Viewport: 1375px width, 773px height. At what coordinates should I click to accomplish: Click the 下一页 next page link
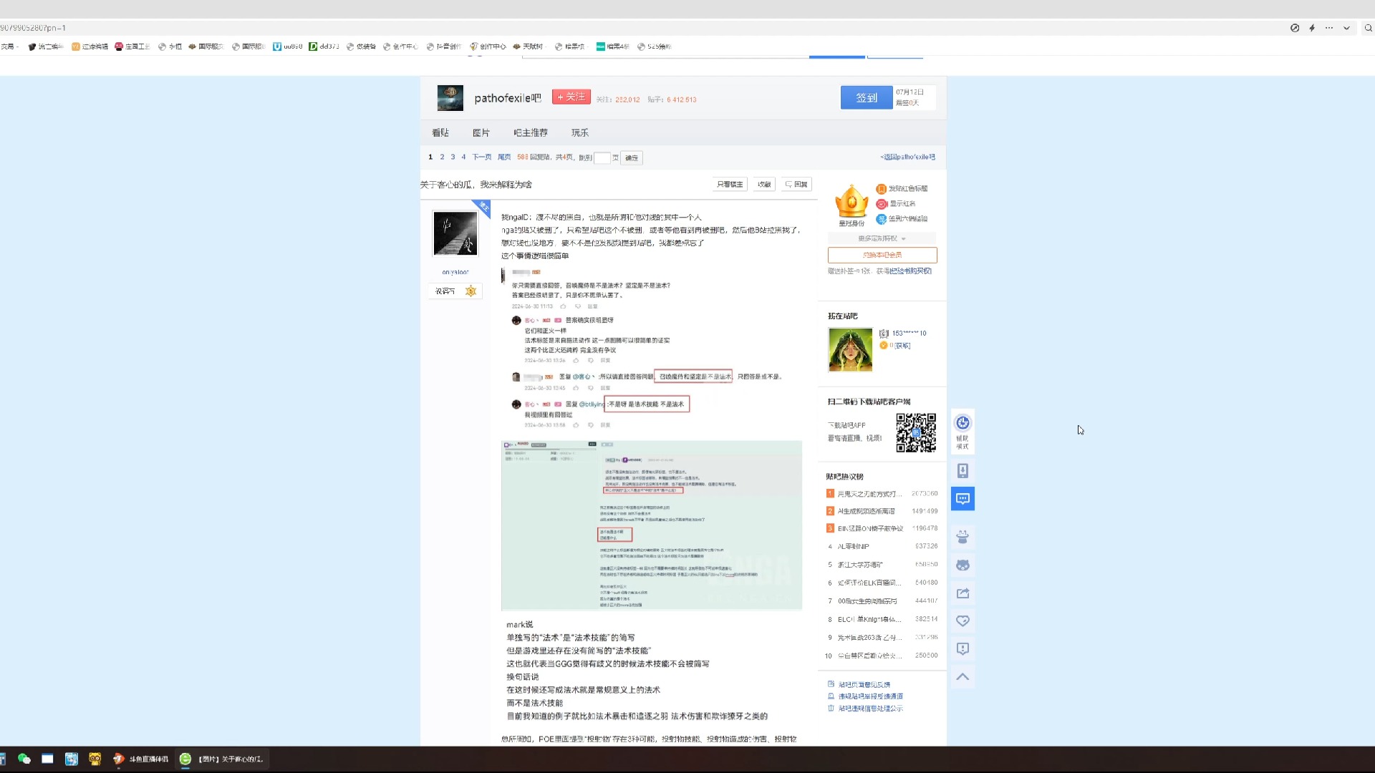tap(481, 157)
